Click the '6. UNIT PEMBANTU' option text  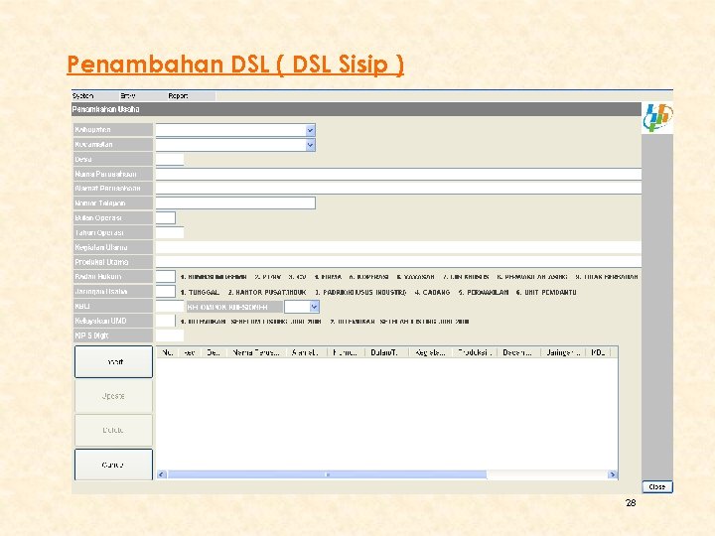click(x=546, y=292)
